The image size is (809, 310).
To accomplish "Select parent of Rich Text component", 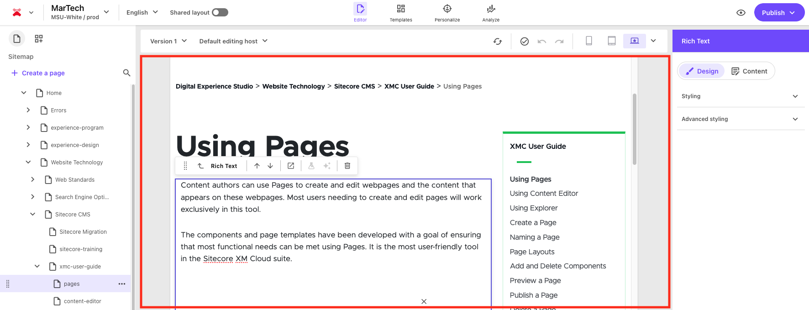I will 200,166.
